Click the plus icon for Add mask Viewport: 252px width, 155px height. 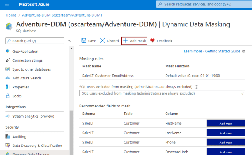coord(125,40)
